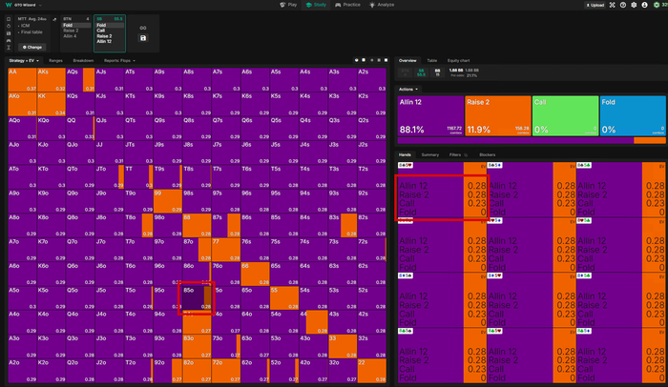Select the KK cell in the hand matrix
The image size is (668, 387).
[52, 104]
